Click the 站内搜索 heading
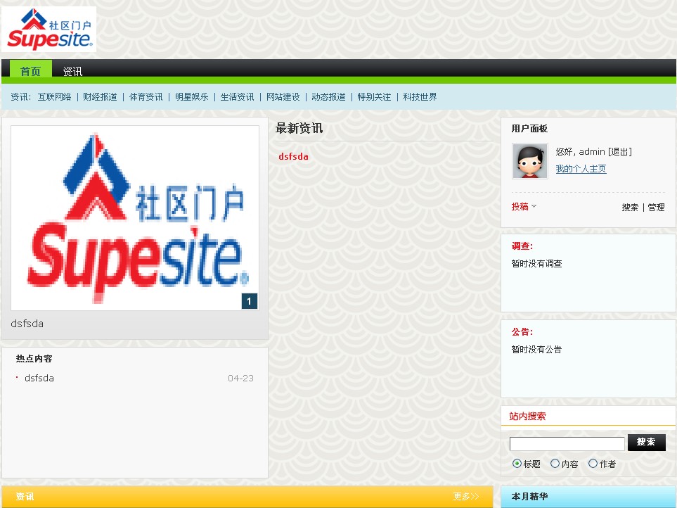Viewport: 677px width, 508px height. [528, 417]
